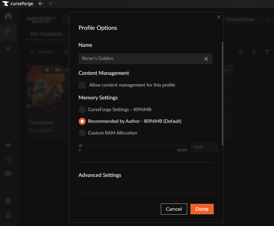The width and height of the screenshot is (274, 226).
Task: Click the sign-in door icon in sidebar
Action: pos(8,159)
